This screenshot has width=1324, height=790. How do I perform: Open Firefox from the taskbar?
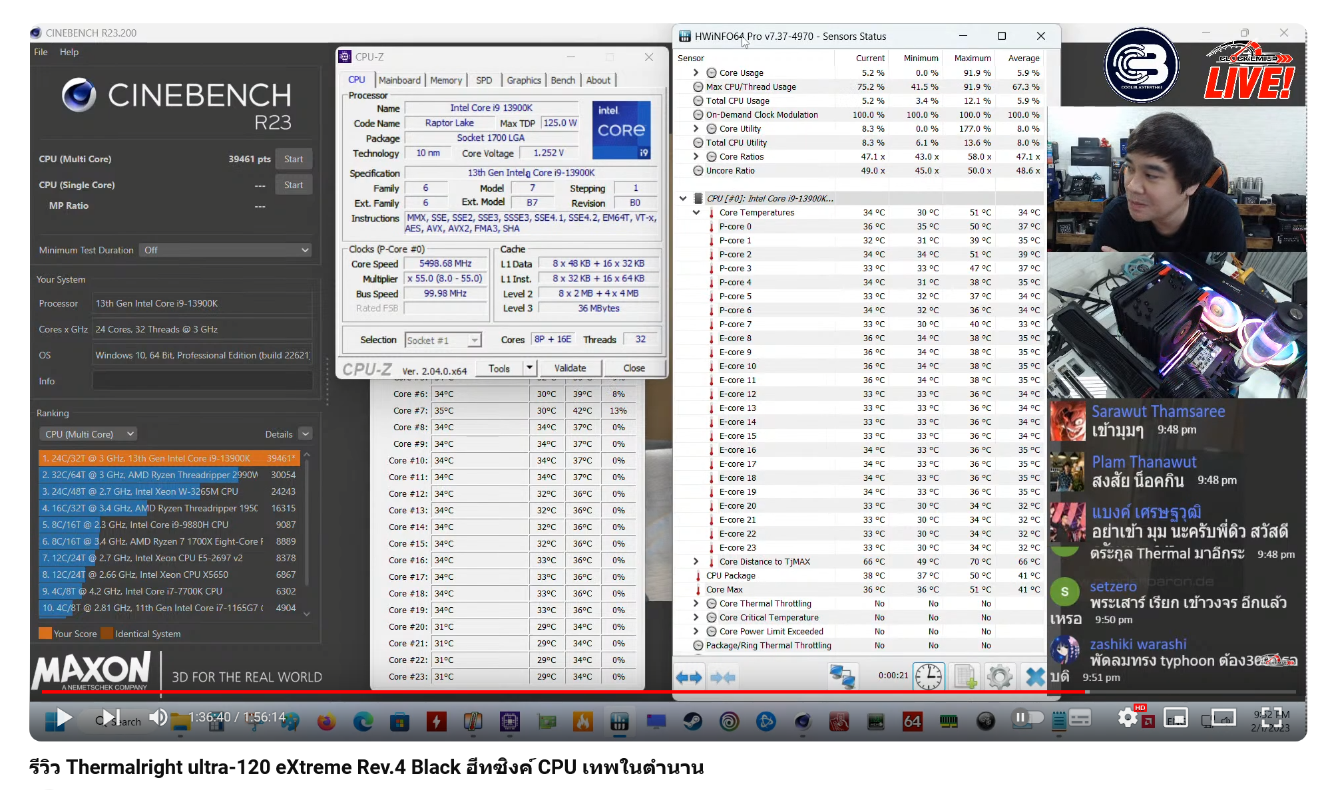[x=326, y=721]
